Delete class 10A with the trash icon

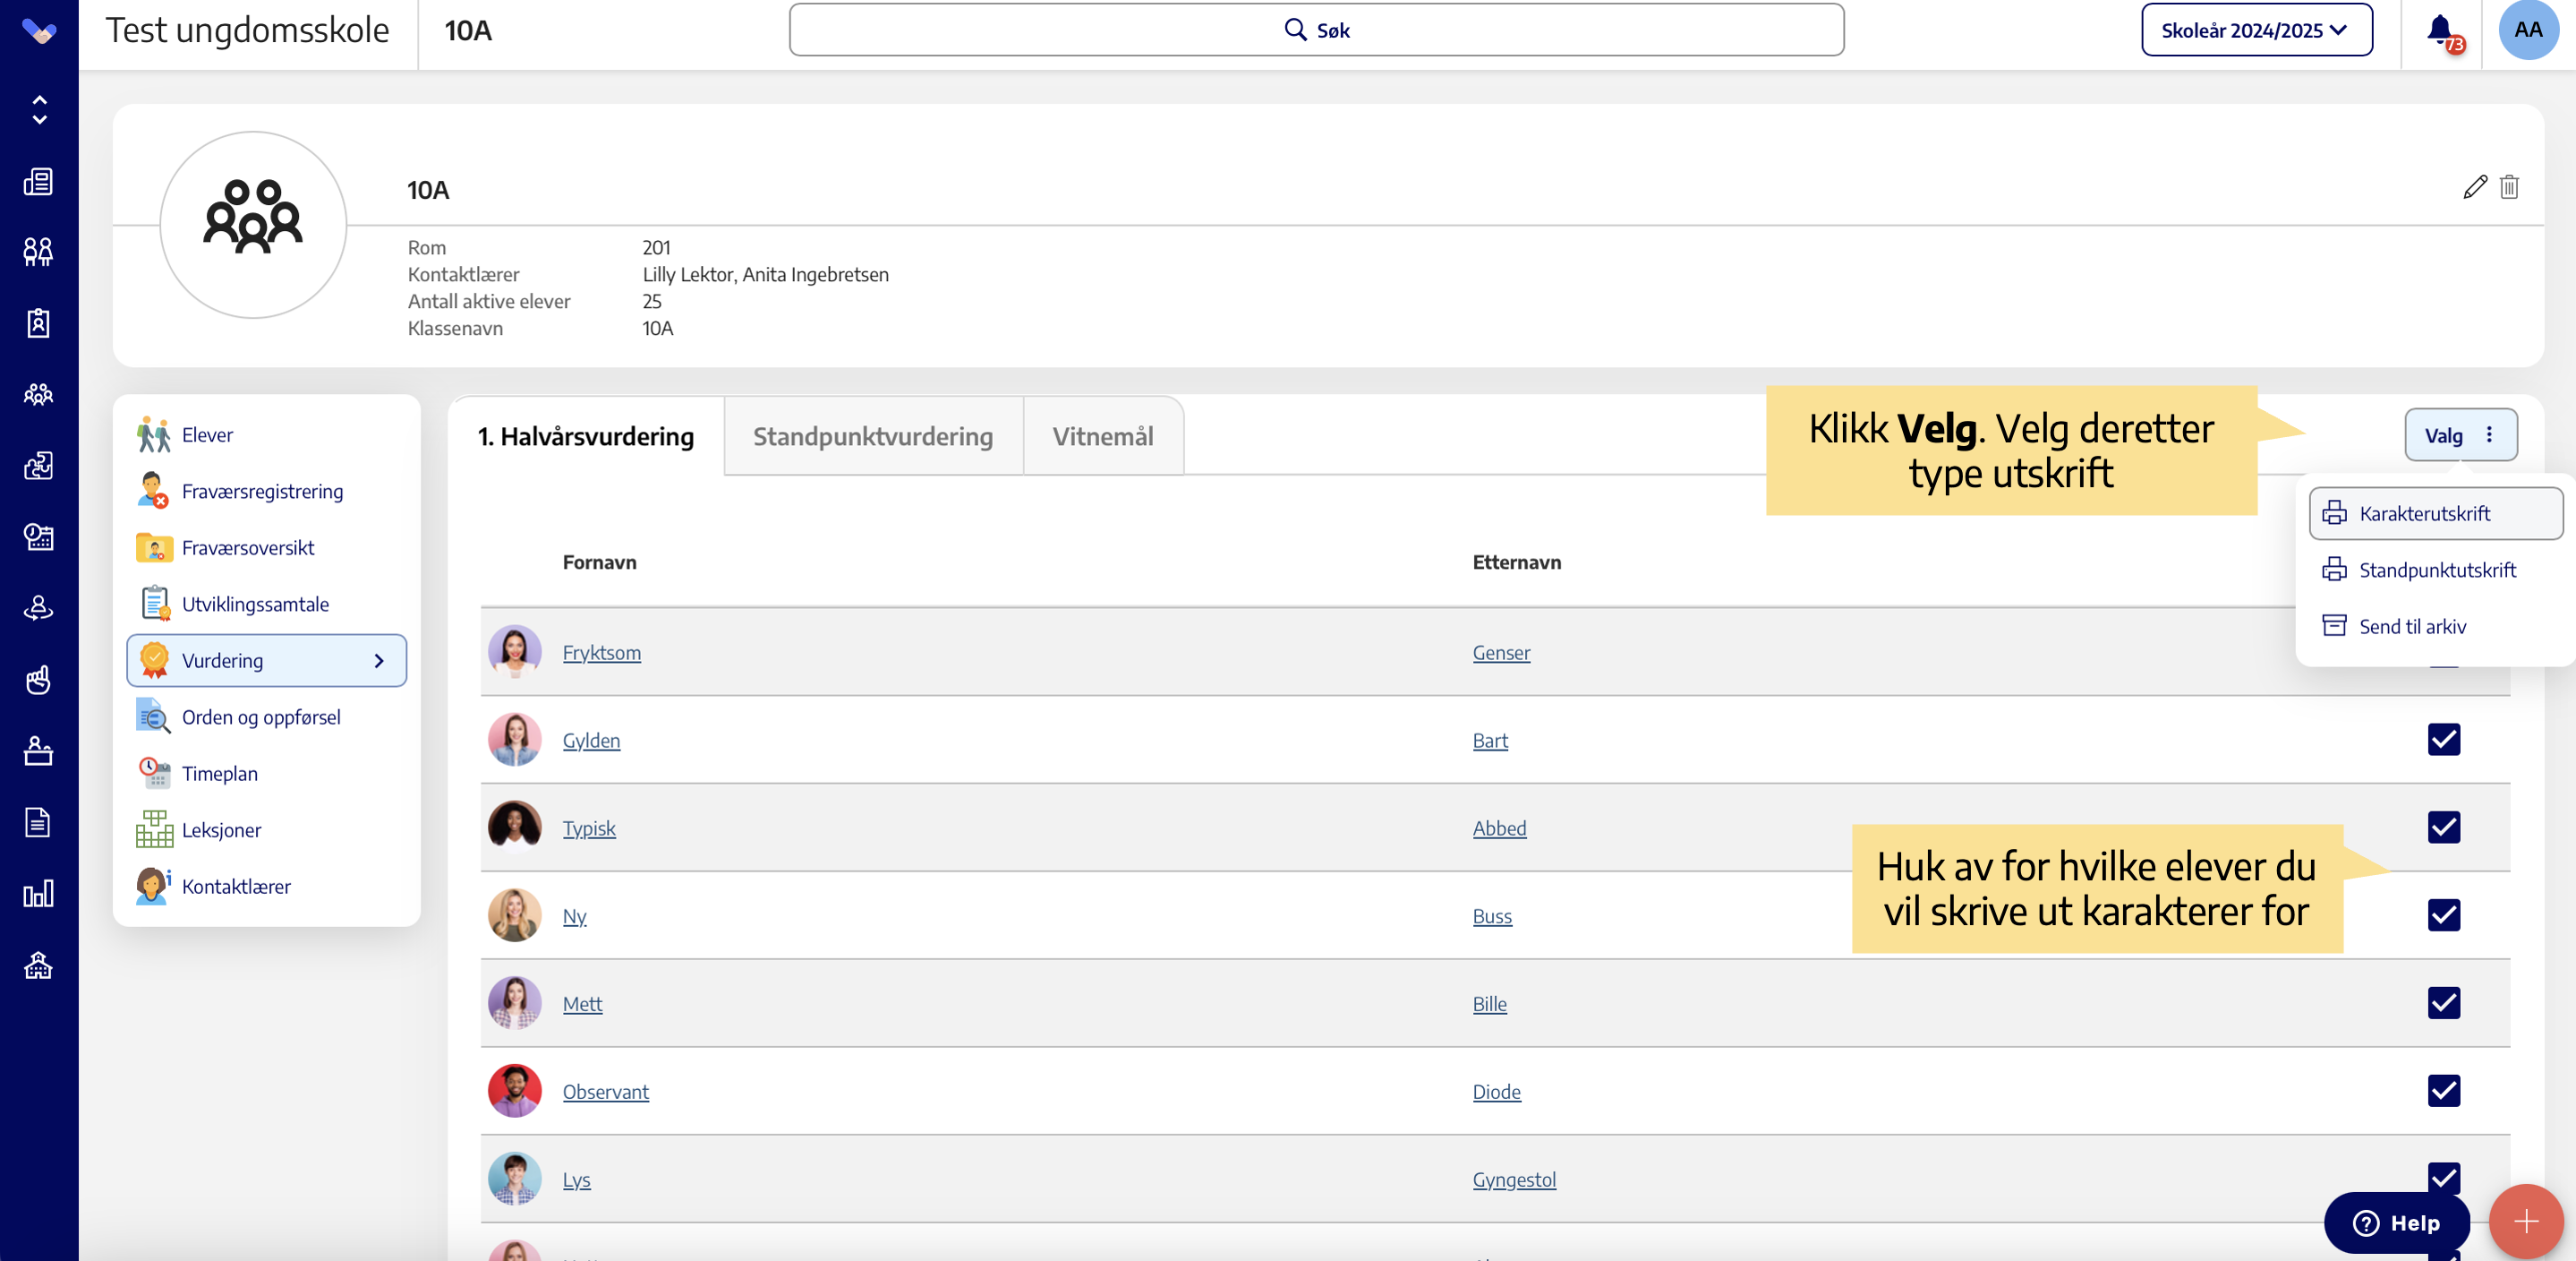2509,187
